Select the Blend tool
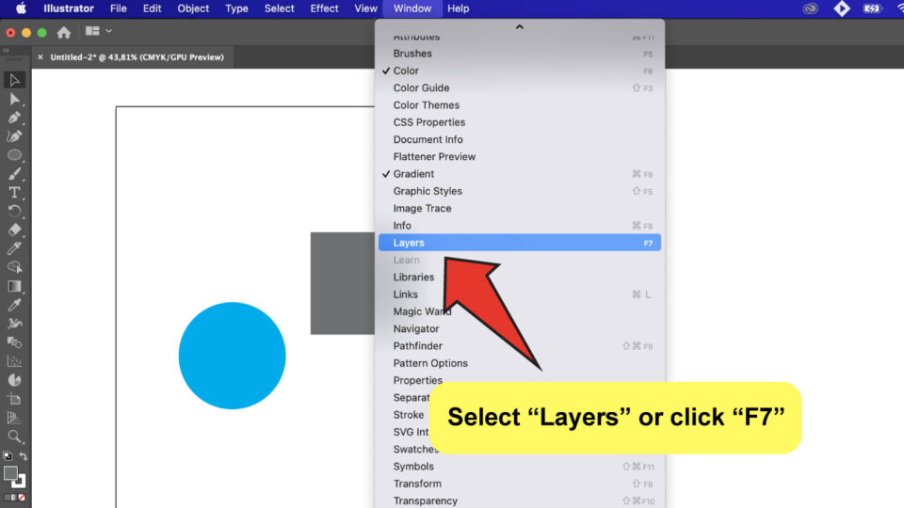This screenshot has width=904, height=508. (14, 342)
